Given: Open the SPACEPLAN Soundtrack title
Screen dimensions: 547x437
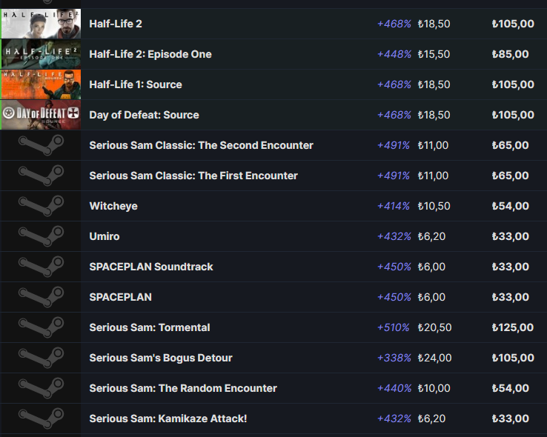Looking at the screenshot, I should pos(151,267).
